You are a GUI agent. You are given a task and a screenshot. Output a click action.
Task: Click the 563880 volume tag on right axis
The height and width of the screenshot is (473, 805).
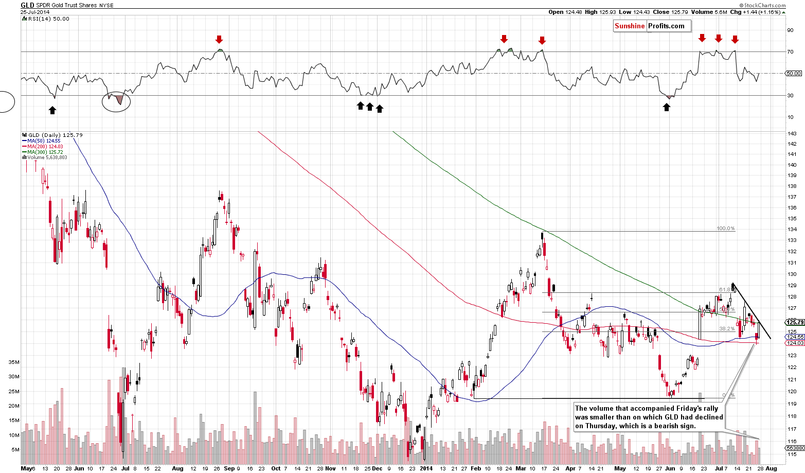(x=795, y=448)
